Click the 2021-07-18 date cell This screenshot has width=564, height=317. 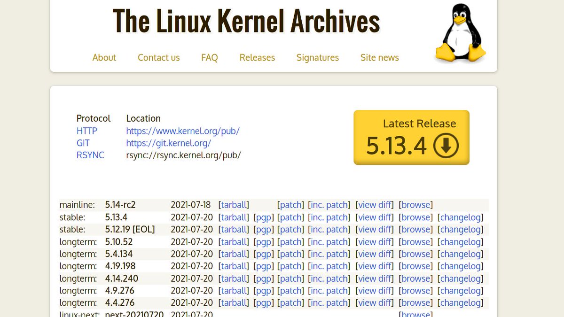pos(192,205)
